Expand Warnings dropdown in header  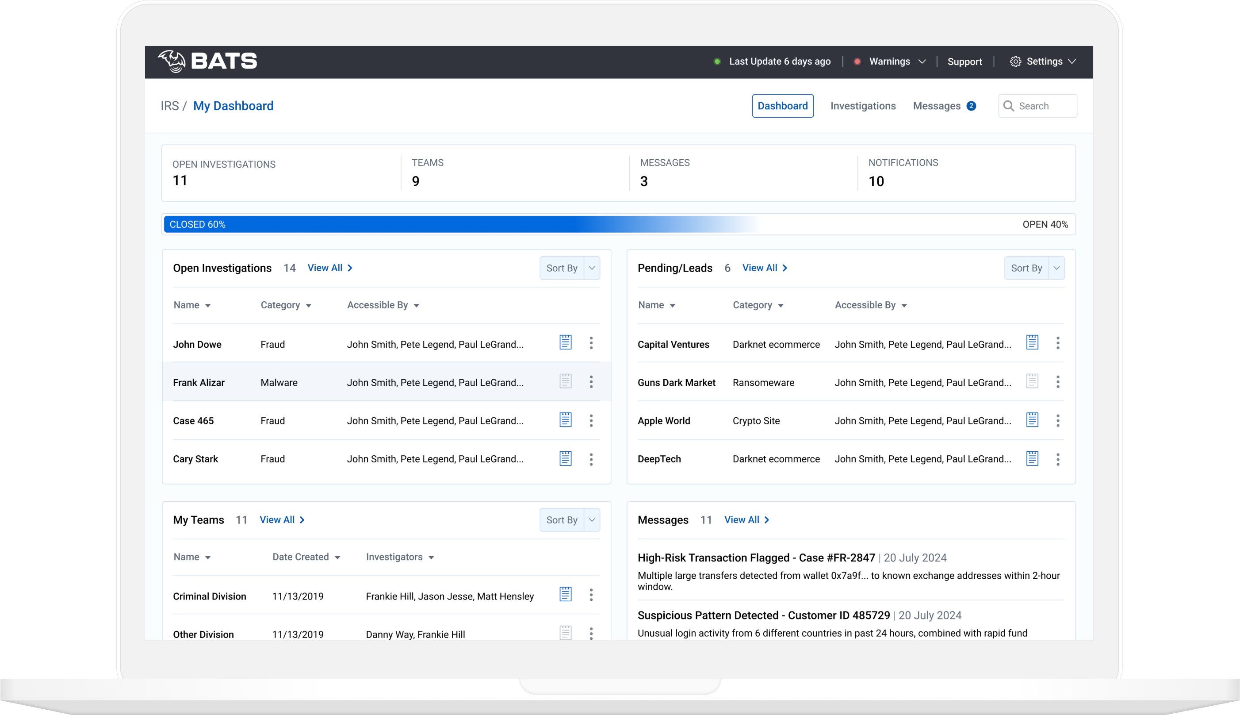tap(896, 62)
